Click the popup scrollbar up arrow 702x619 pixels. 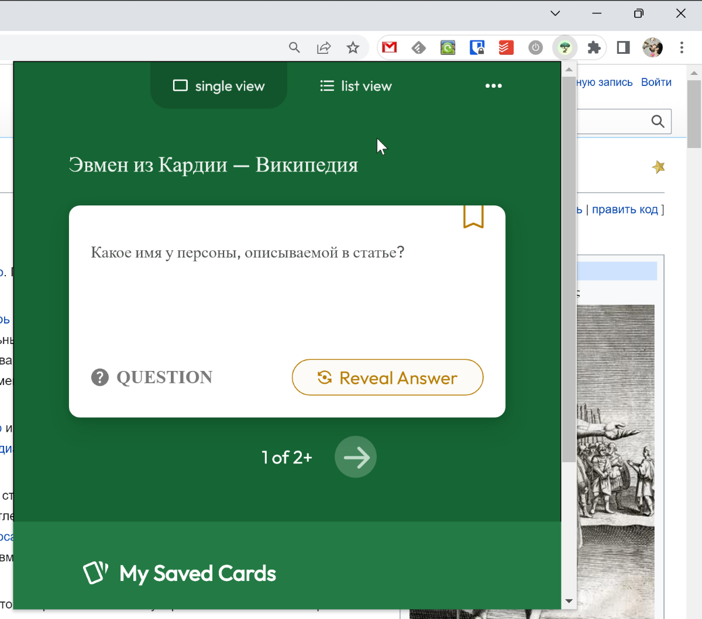(x=569, y=69)
